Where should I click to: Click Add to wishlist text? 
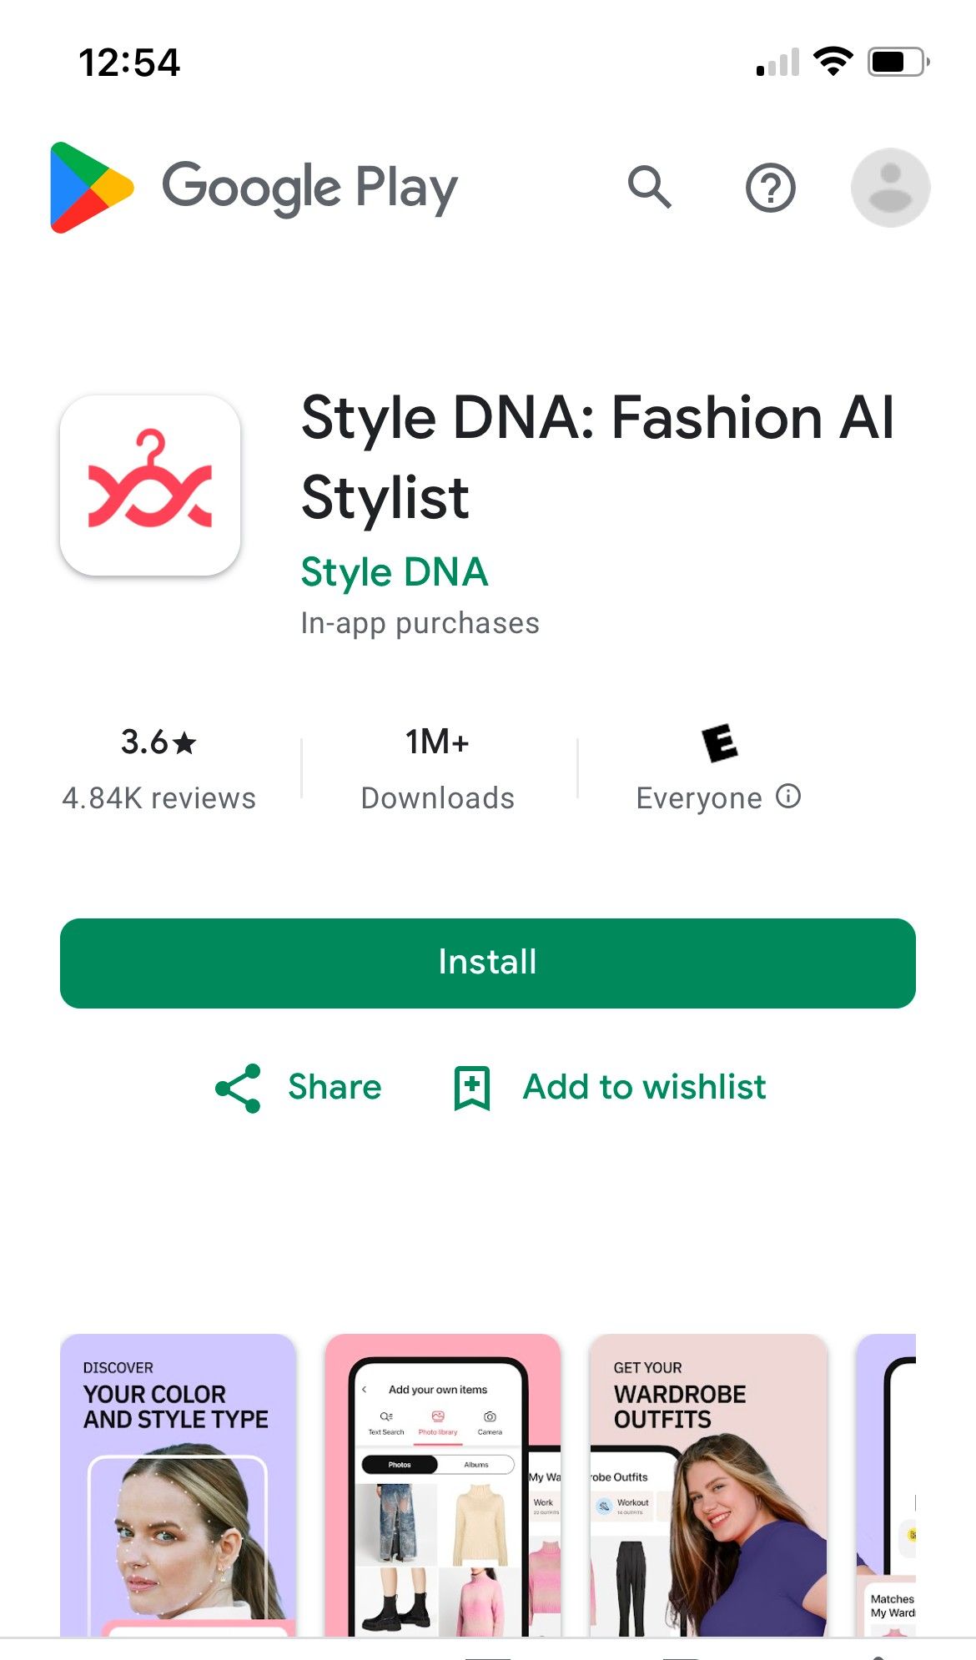[x=644, y=1087]
